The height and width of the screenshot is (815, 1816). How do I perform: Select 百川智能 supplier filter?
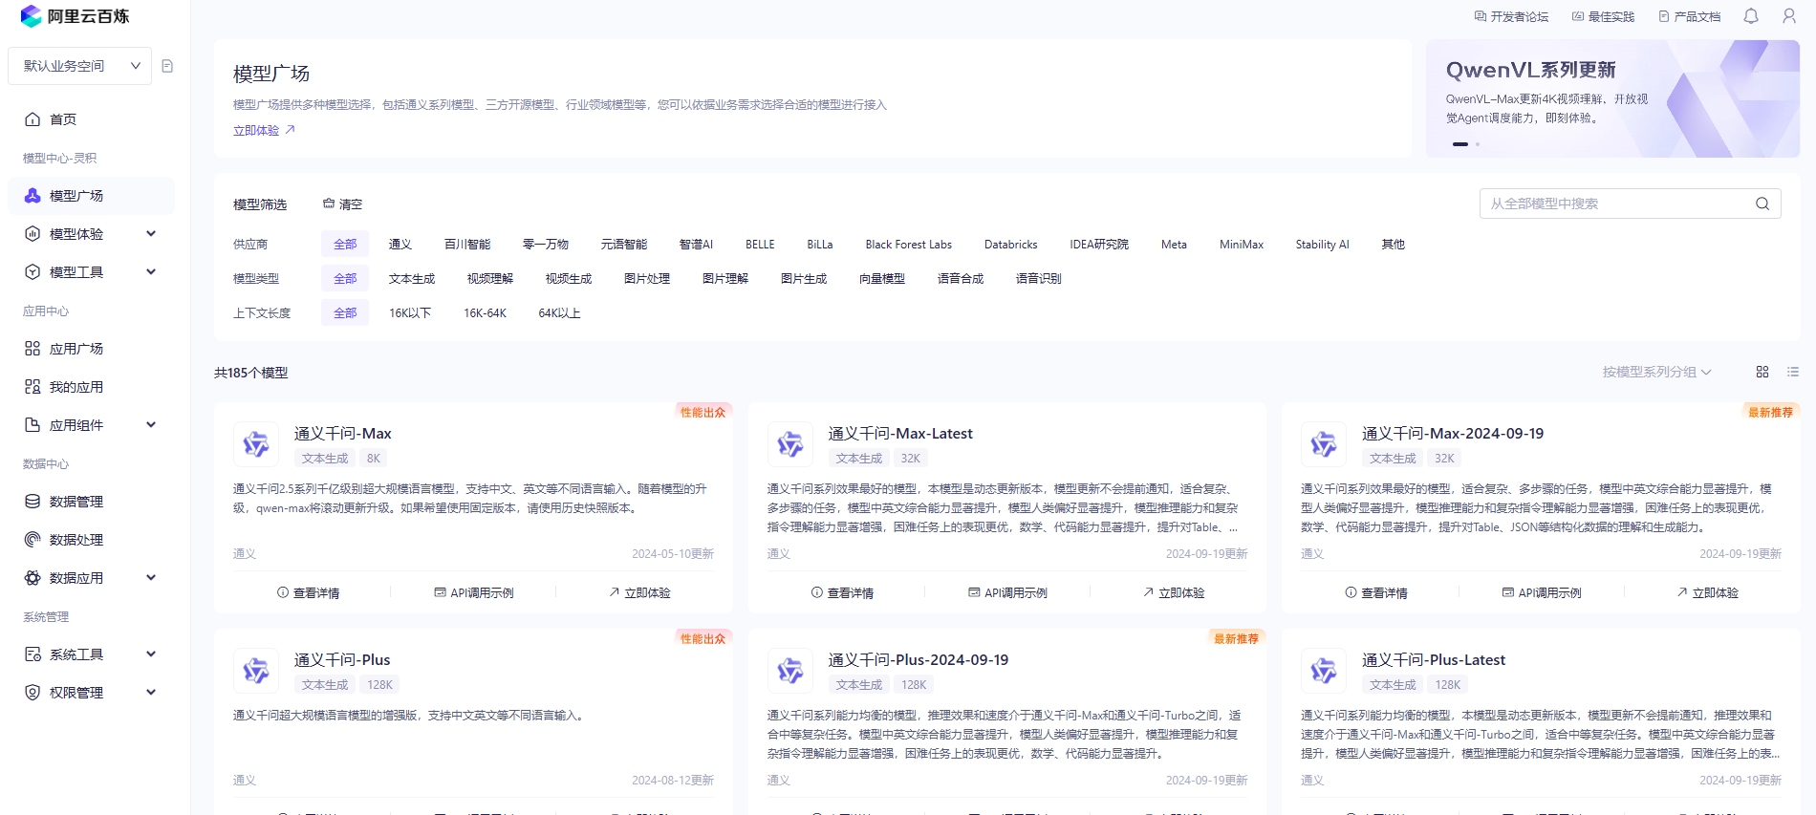click(467, 245)
